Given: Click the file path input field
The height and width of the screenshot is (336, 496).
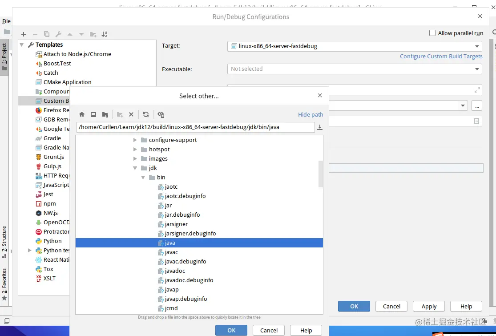Looking at the screenshot, I should [195, 127].
